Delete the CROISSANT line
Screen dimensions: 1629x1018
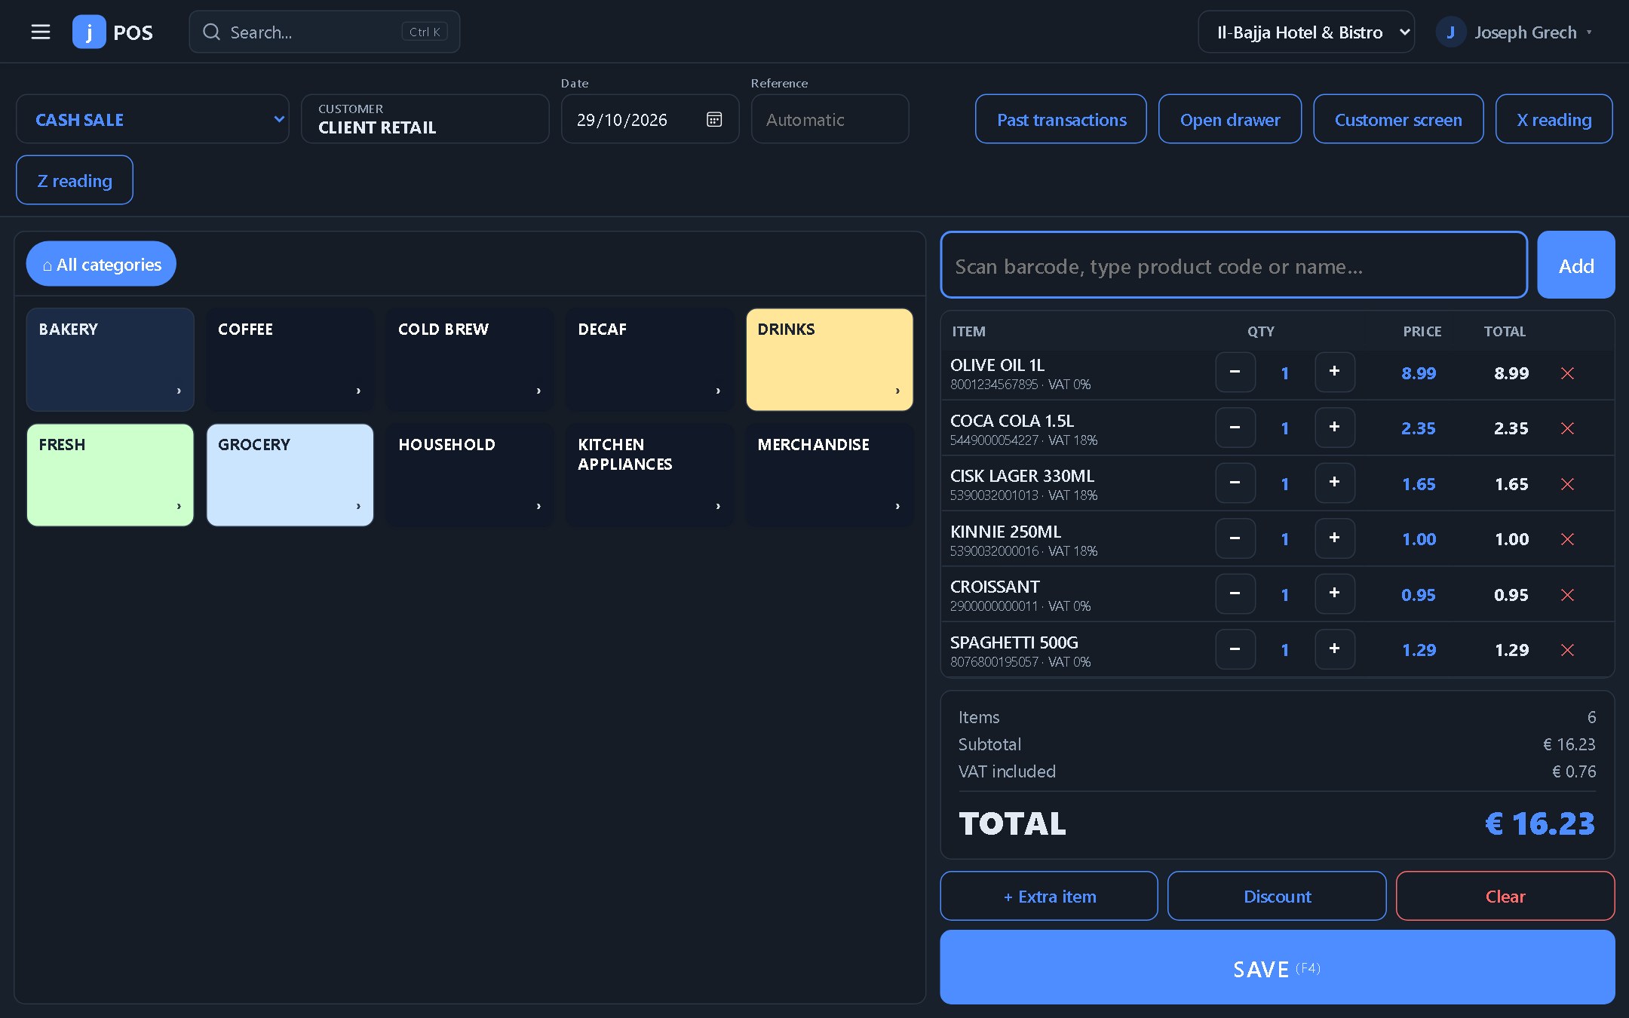pyautogui.click(x=1567, y=595)
